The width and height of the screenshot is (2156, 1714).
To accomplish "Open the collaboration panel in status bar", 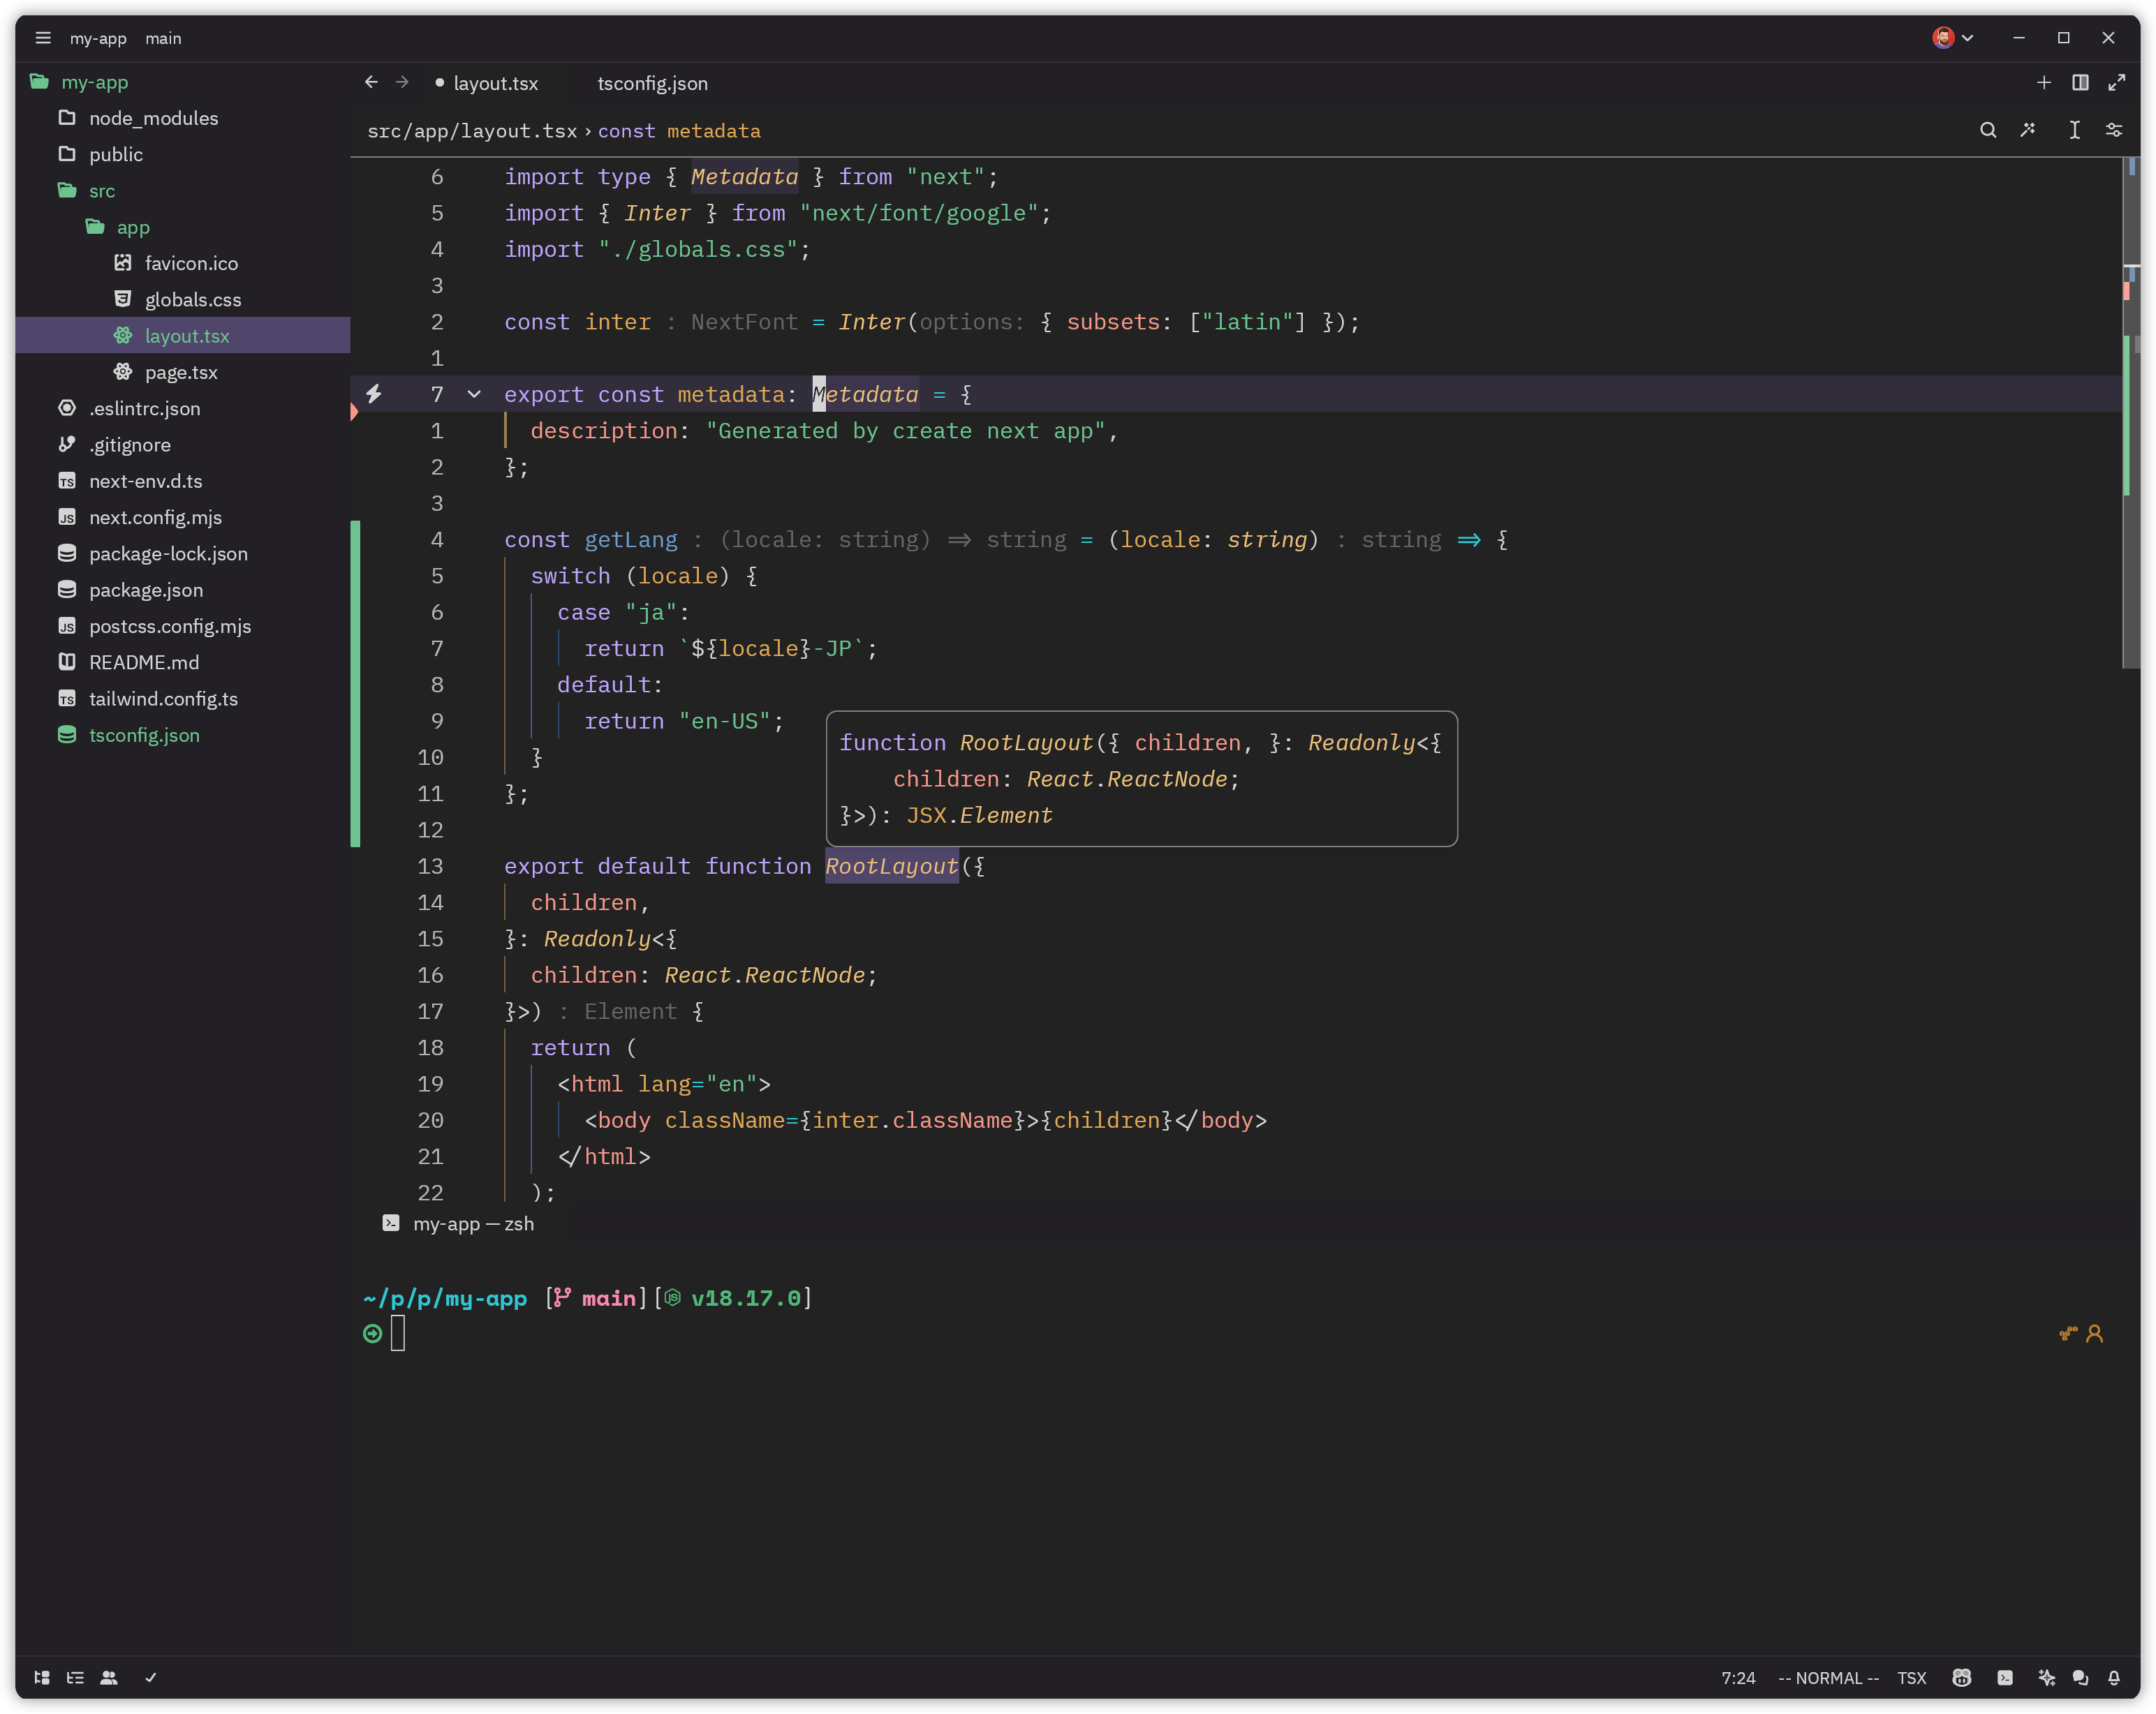I will [x=109, y=1678].
